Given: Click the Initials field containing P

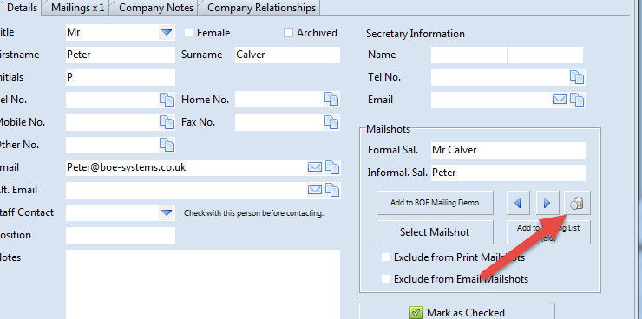Looking at the screenshot, I should (121, 77).
